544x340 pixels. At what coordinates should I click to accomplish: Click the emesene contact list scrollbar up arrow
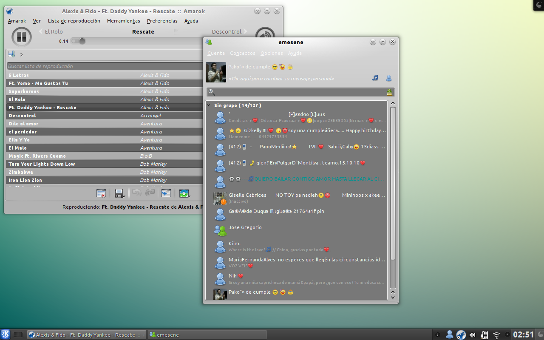pyautogui.click(x=393, y=103)
